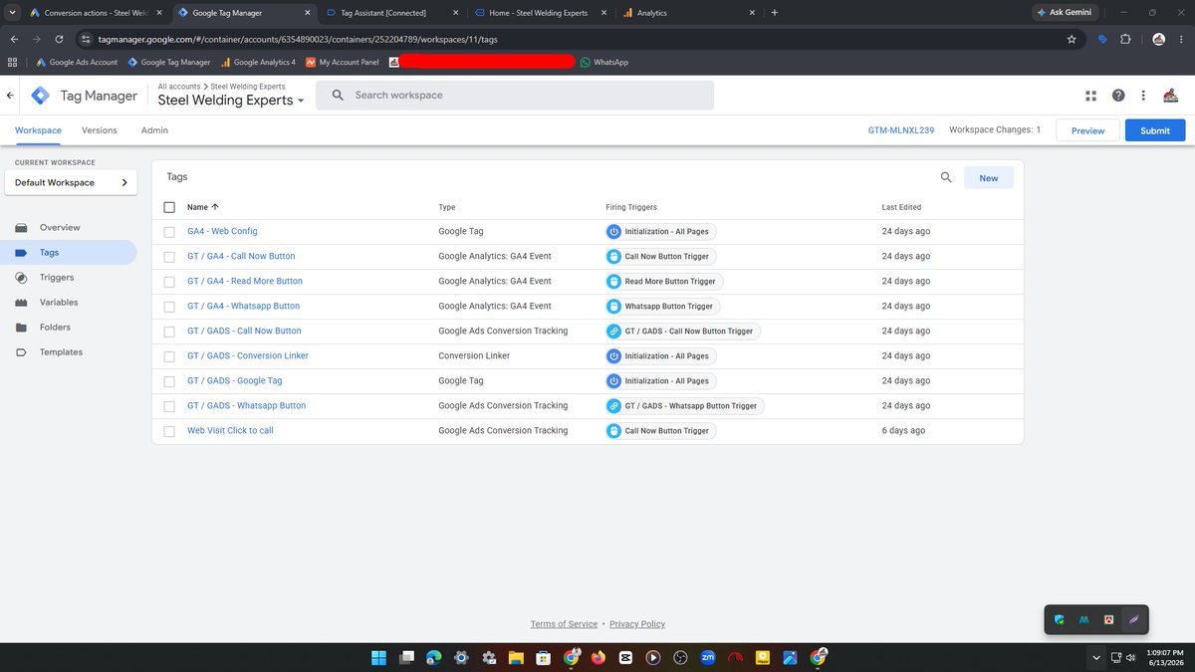Switch to the Admin tab
The height and width of the screenshot is (672, 1195).
(154, 130)
